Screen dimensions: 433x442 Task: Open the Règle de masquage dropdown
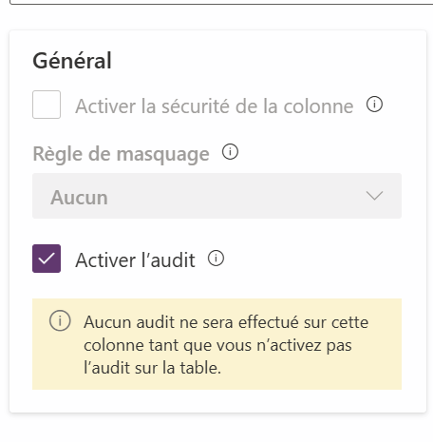216,196
